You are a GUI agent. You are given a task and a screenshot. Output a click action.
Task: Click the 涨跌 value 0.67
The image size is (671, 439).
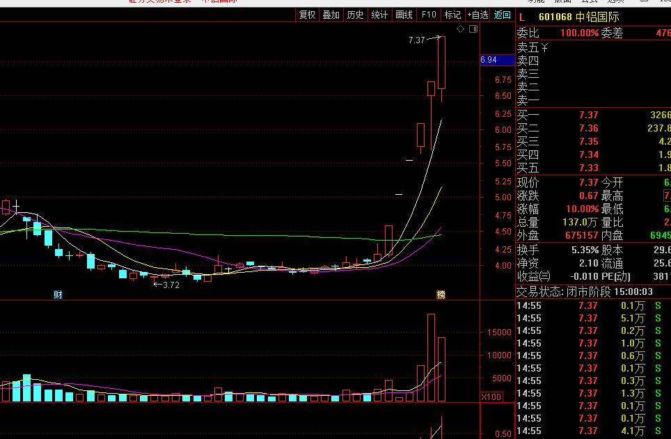[x=588, y=196]
